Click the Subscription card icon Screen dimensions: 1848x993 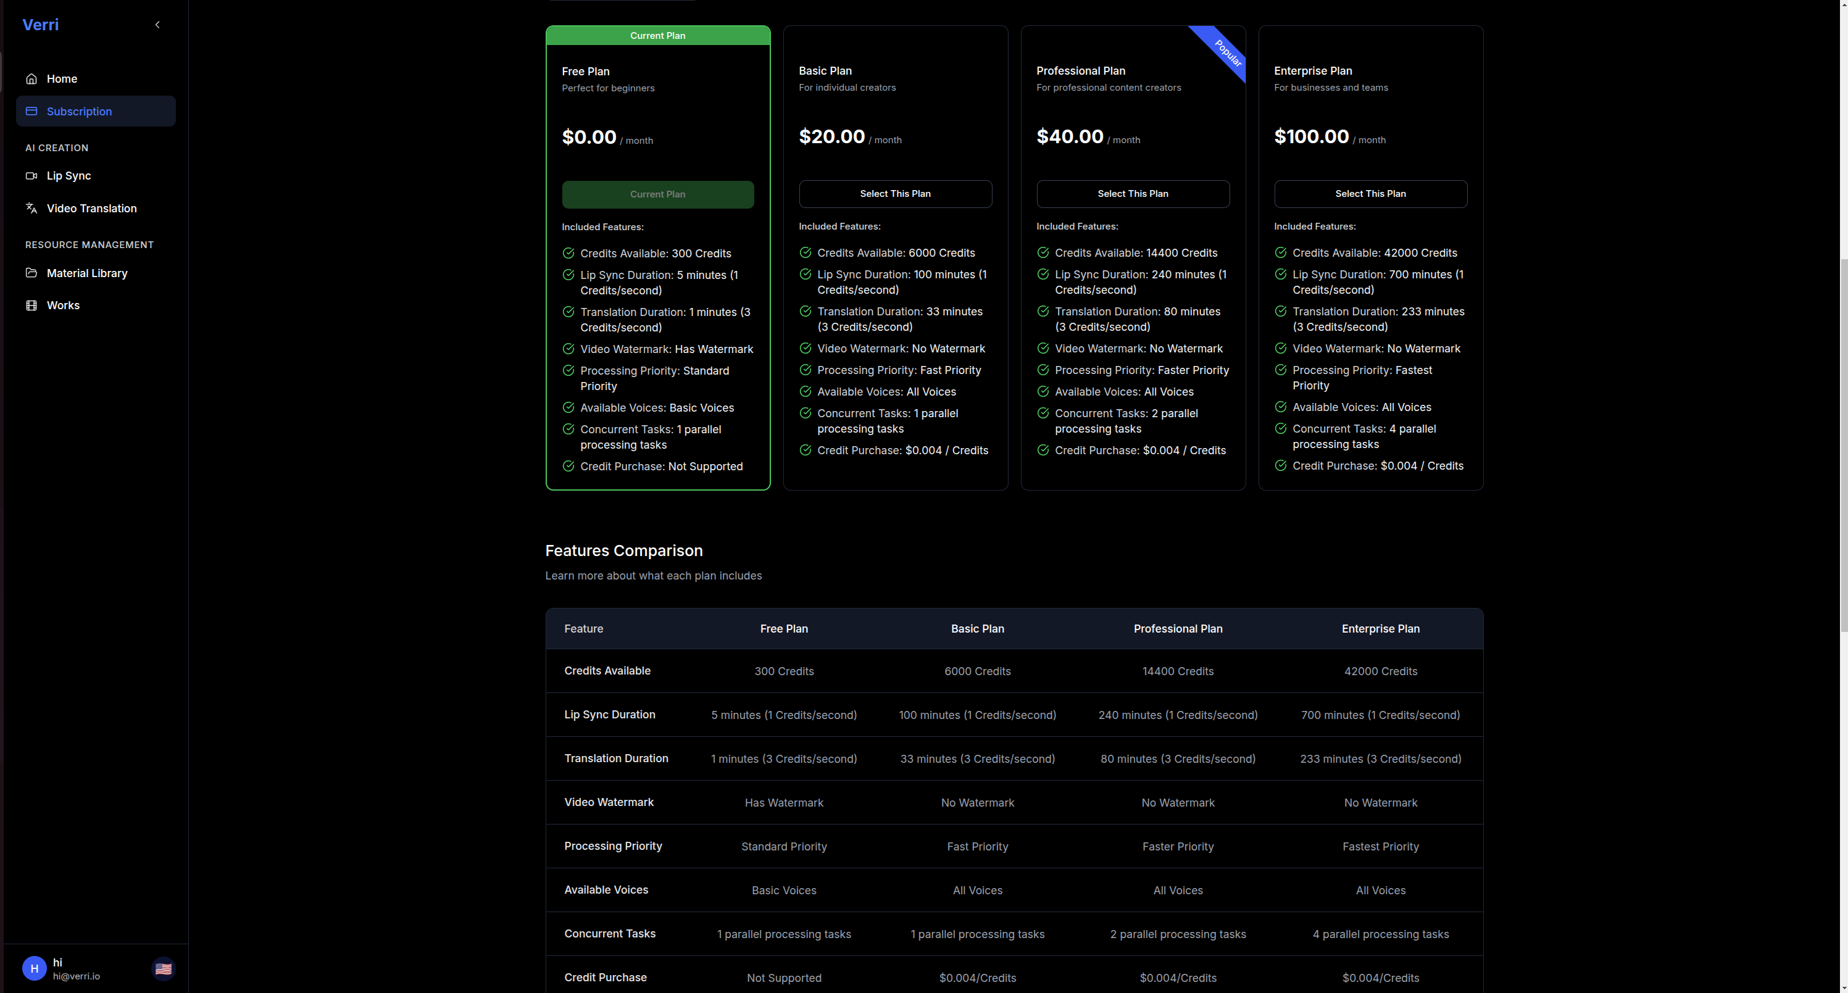click(x=31, y=111)
